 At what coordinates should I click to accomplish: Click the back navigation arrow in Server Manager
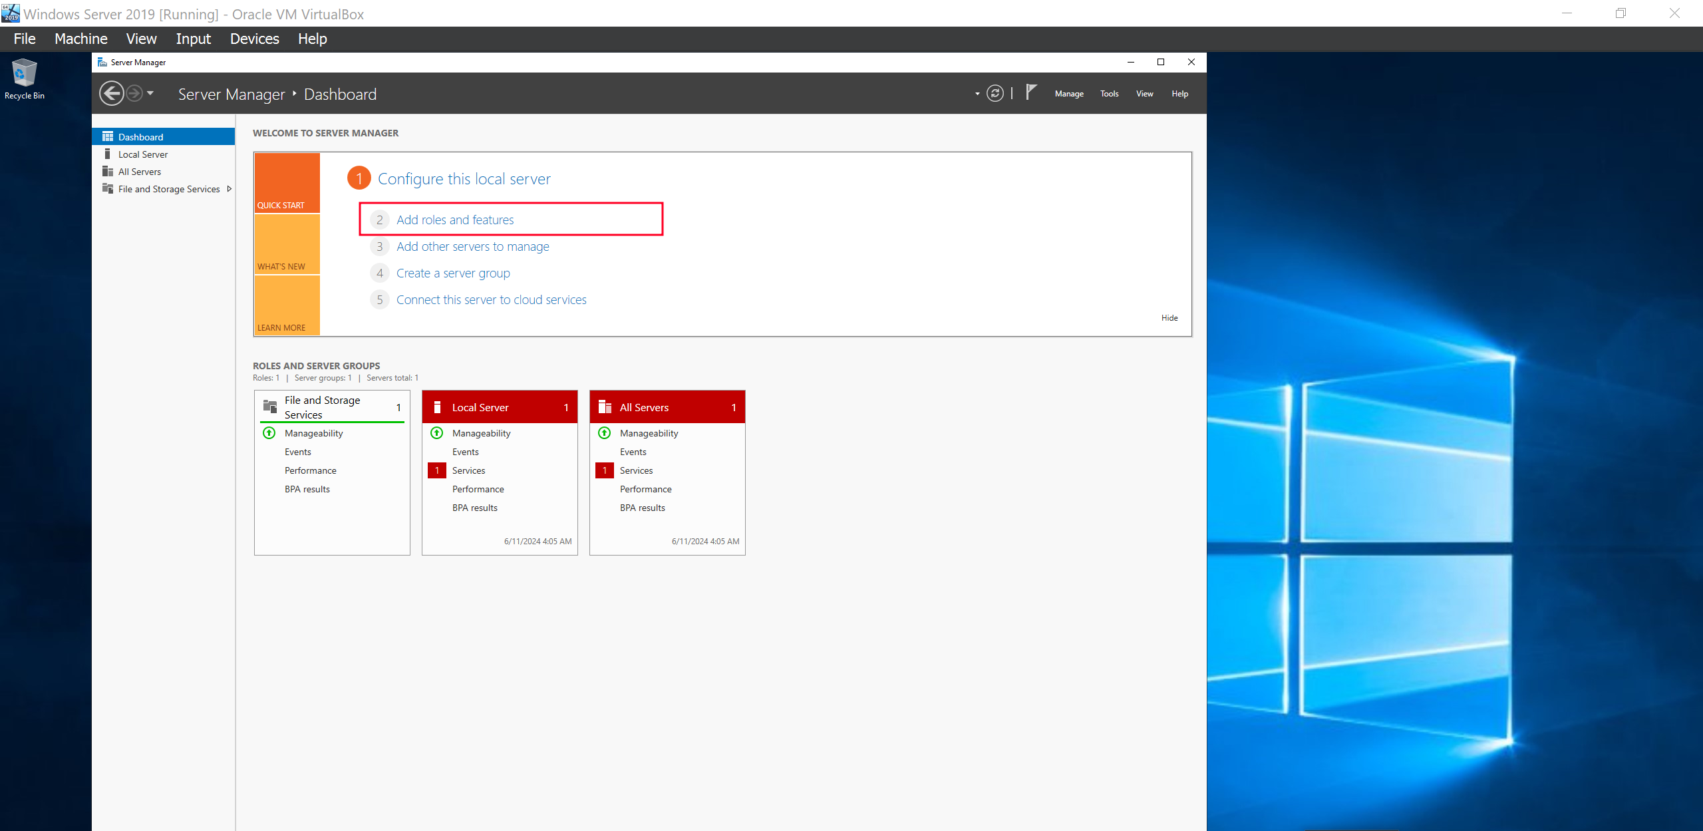coord(111,93)
